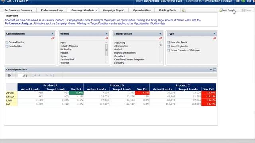Open the Type panel dropdown arrow
Screen dimensions: 255x143
click(x=214, y=34)
